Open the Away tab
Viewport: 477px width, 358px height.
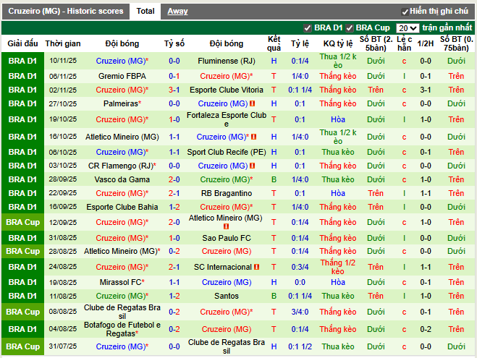click(177, 12)
